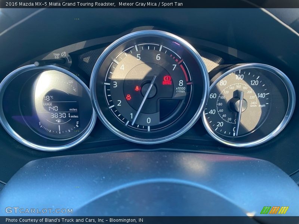Click the 100 mph marking
The width and height of the screenshot is (299, 224).
(239, 77)
